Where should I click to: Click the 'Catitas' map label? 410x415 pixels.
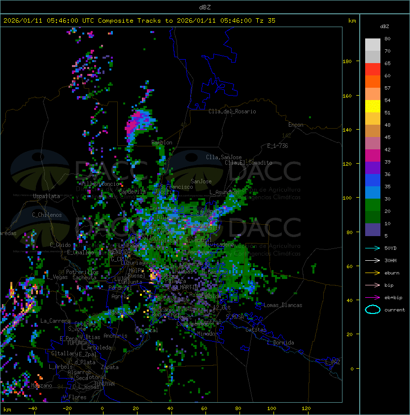click(256, 330)
